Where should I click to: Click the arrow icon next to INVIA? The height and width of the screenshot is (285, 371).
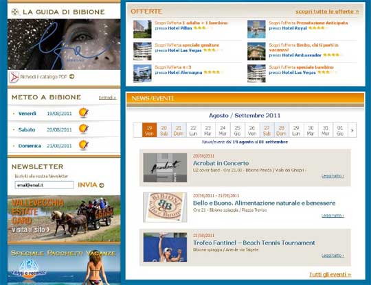pos(102,185)
